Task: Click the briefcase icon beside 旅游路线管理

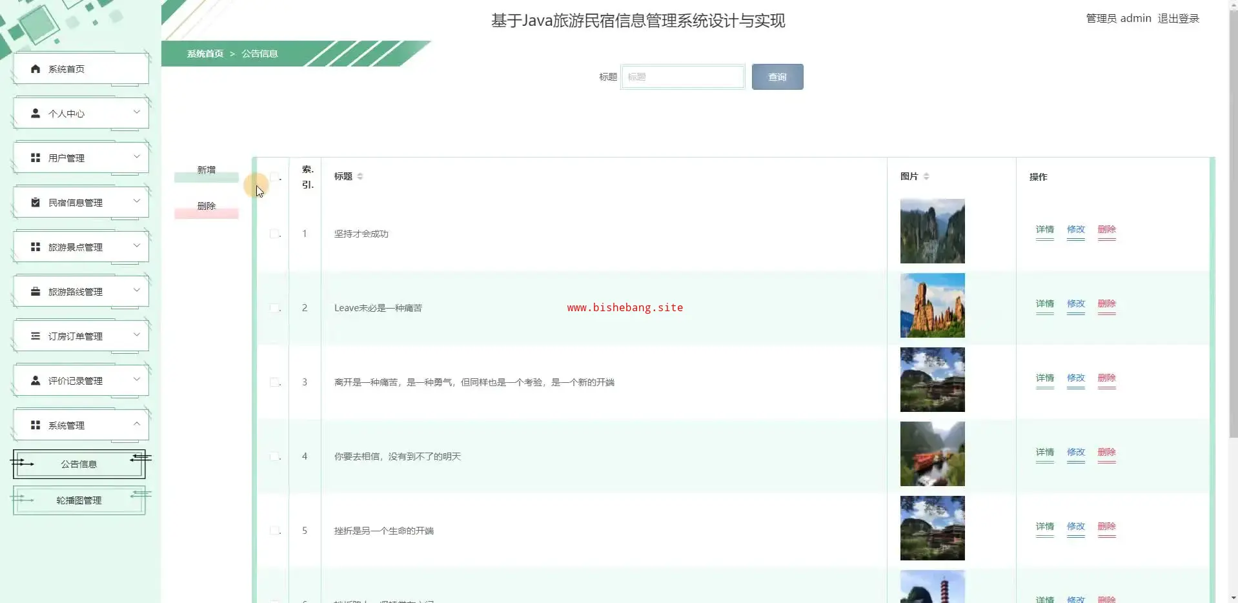Action: pos(36,292)
